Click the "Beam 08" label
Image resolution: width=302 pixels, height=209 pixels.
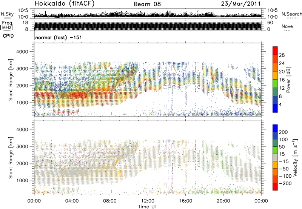point(147,4)
